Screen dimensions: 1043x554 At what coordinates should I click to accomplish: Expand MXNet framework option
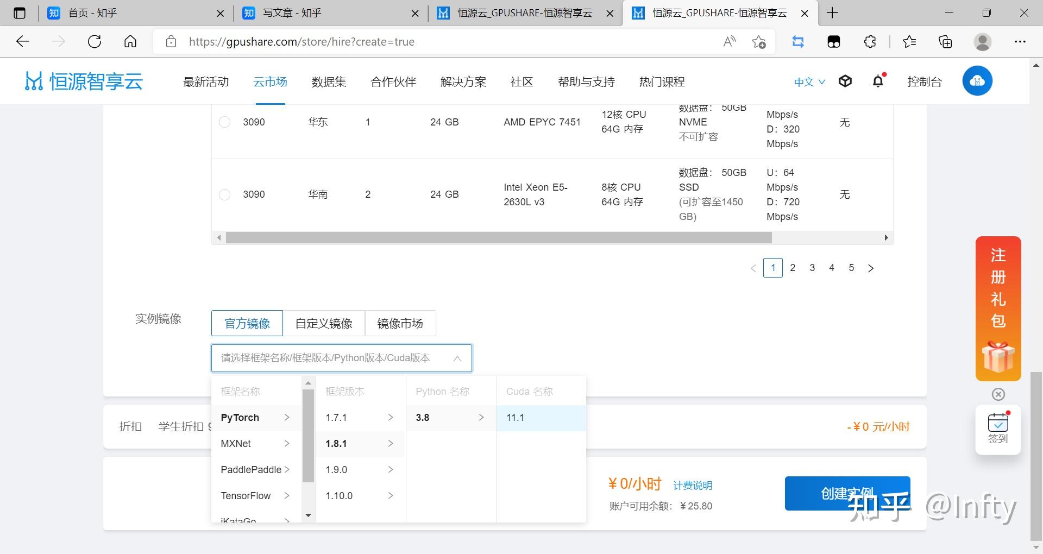coord(256,444)
